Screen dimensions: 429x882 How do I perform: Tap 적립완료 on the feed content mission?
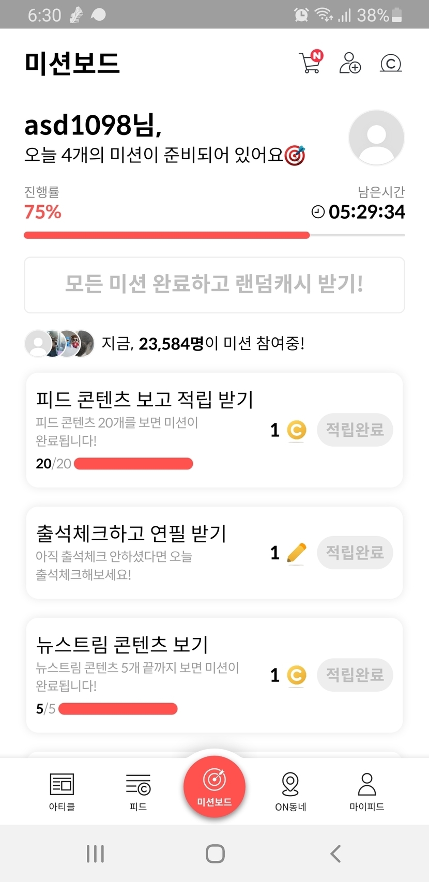[355, 430]
